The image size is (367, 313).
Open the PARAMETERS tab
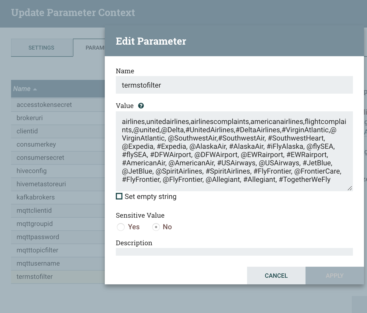[x=89, y=48]
